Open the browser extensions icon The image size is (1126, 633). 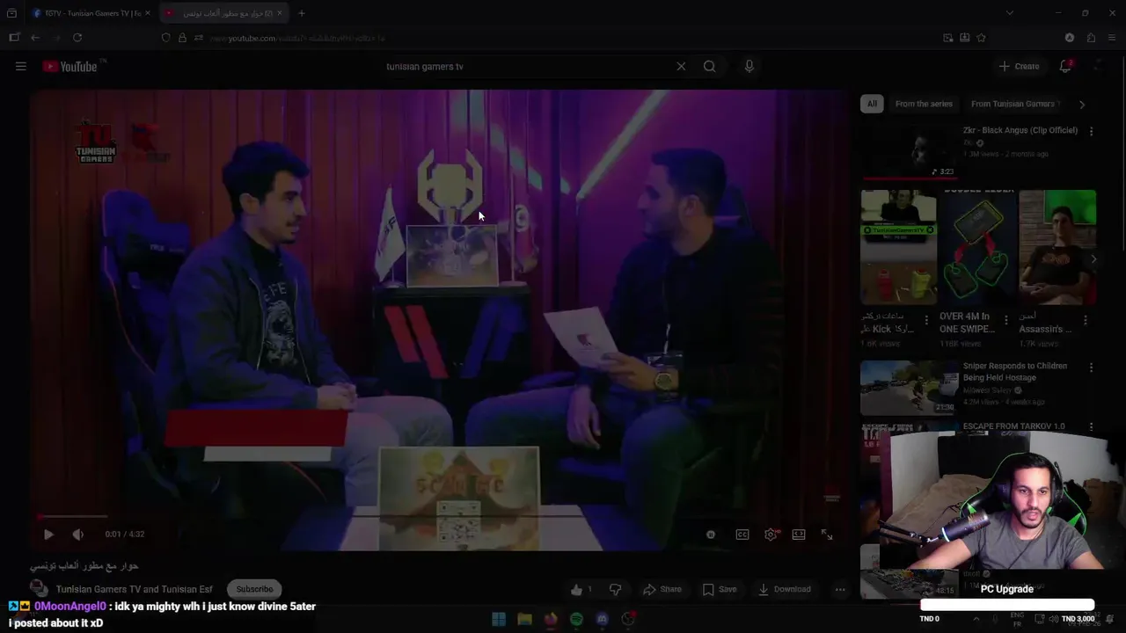(1091, 38)
